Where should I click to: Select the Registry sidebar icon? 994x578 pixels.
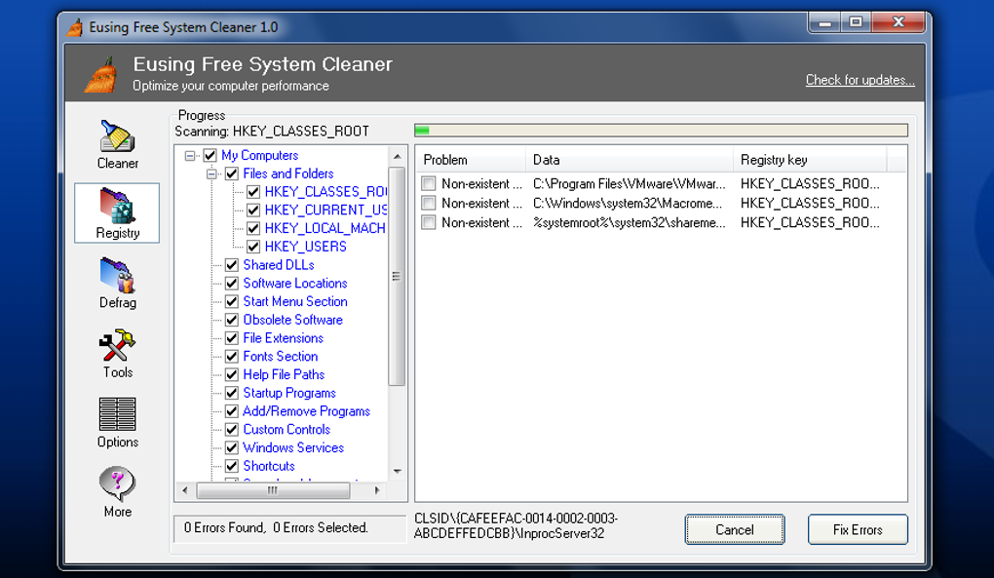pos(117,206)
